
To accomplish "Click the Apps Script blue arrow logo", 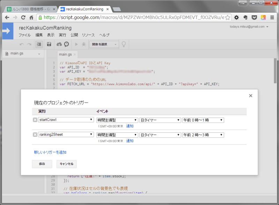I will click(8, 31).
